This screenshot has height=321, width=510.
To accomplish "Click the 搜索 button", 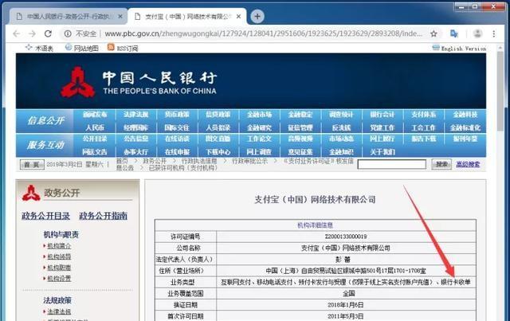I will (x=441, y=164).
